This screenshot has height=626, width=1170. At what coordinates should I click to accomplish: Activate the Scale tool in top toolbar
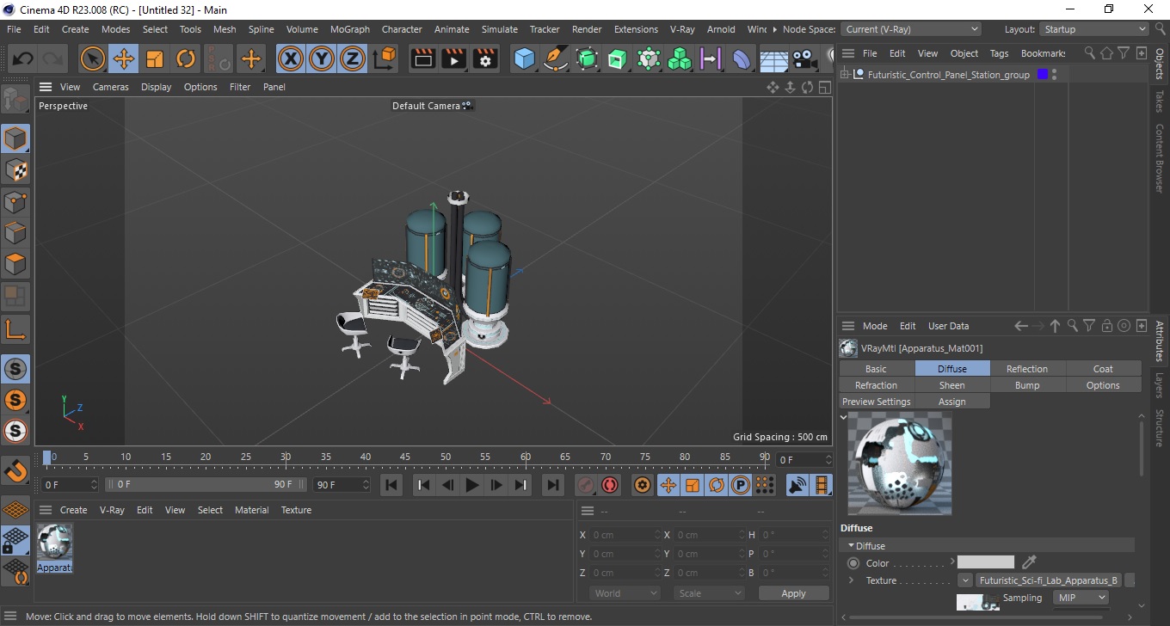pos(155,58)
